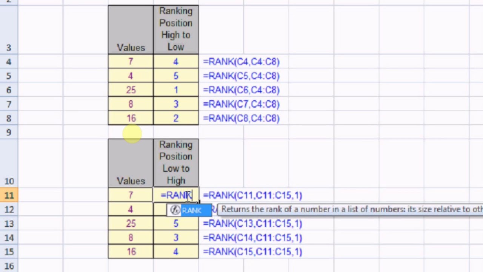Click the cell being edited containing =RANK
The image size is (483, 272).
(x=176, y=195)
